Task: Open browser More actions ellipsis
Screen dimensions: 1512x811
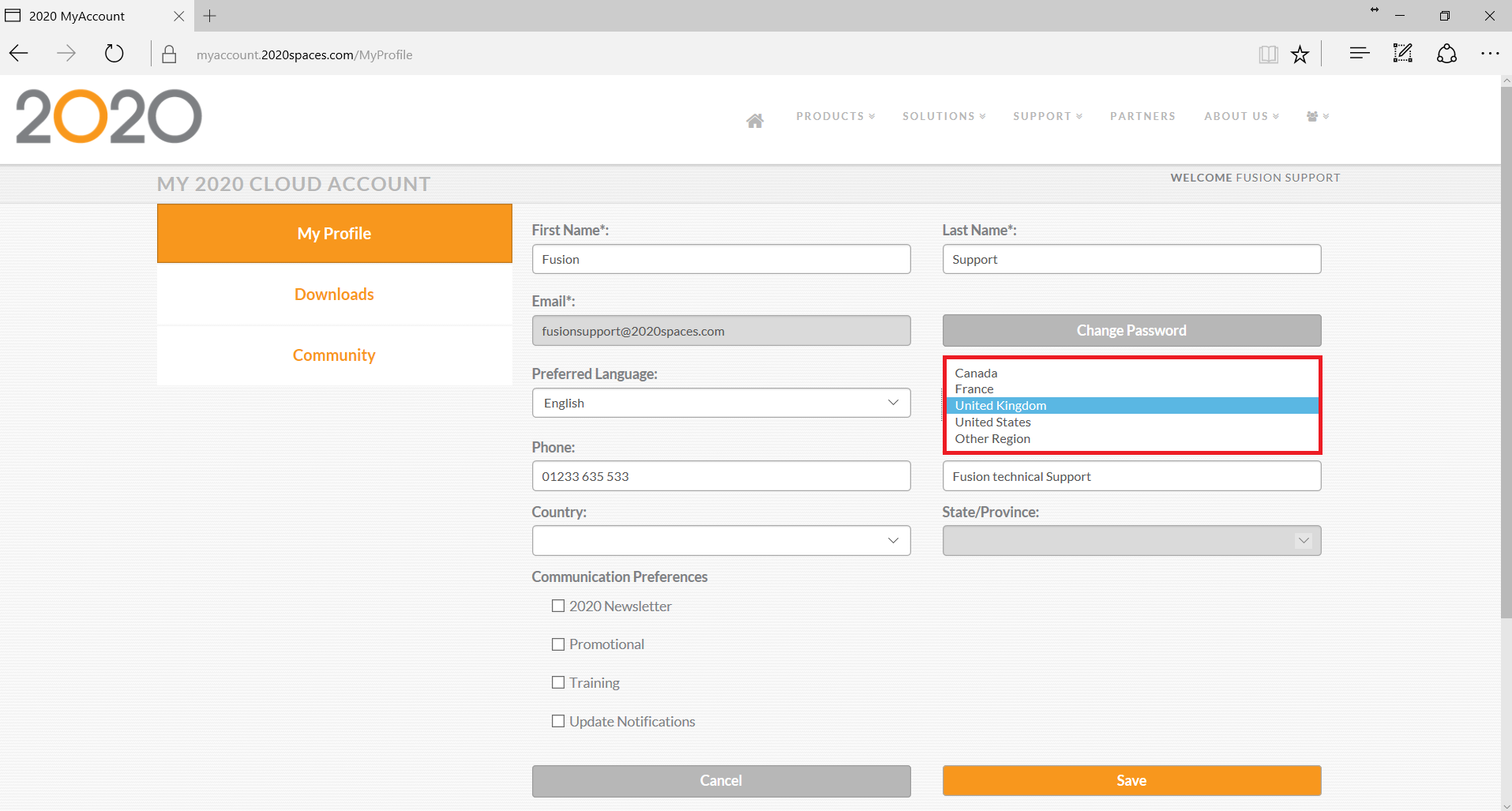Action: 1490,54
